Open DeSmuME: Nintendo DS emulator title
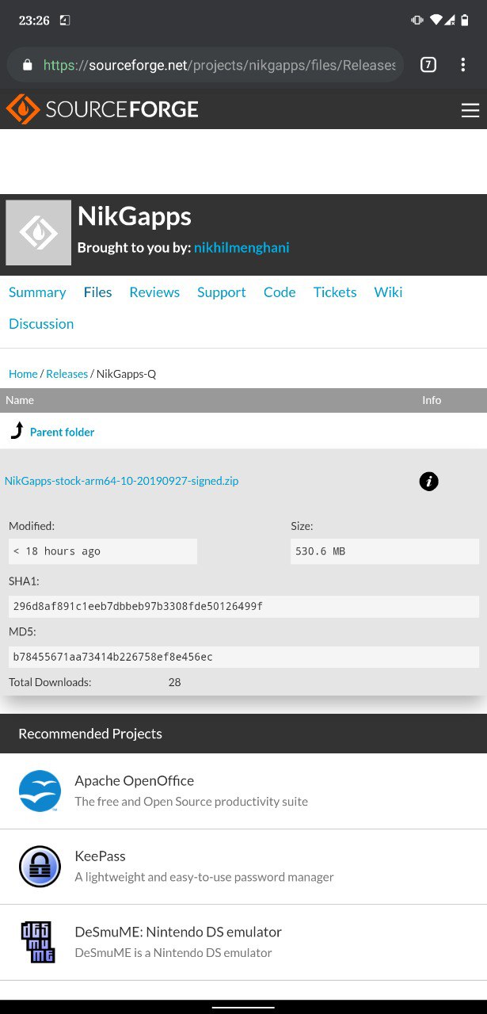487x1014 pixels. click(178, 932)
